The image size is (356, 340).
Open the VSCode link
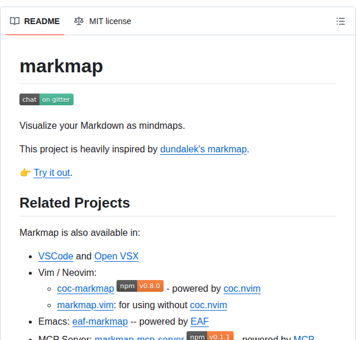(x=56, y=256)
